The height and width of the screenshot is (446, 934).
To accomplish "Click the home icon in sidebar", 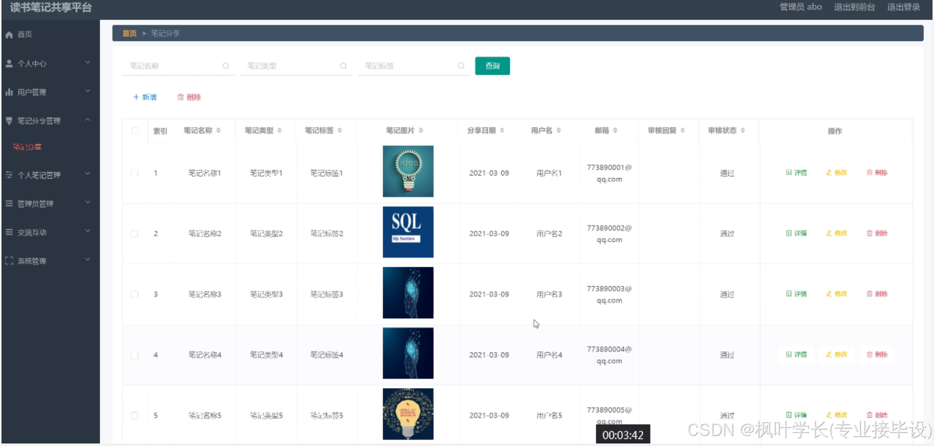I will 9,35.
